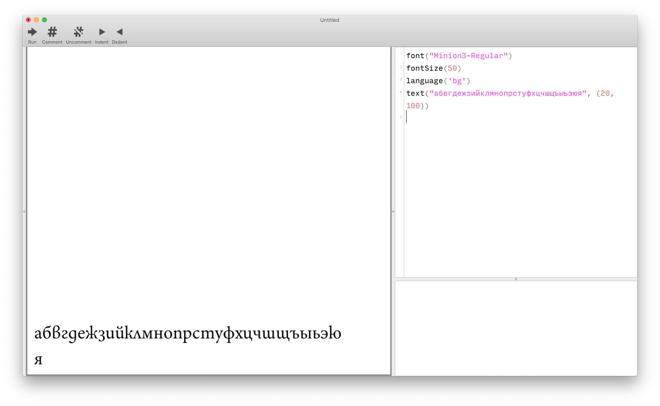Click line number 1 next to the font call
Image resolution: width=660 pixels, height=406 pixels.
click(x=401, y=54)
